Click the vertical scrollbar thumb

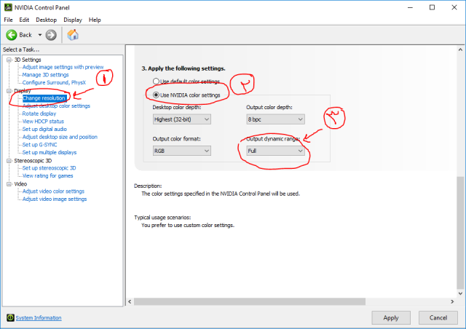click(x=460, y=232)
